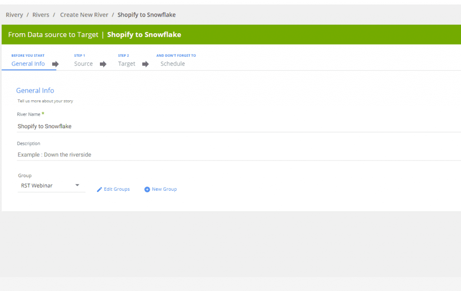The width and height of the screenshot is (461, 291).
Task: Click the arrow icon before Schedule
Action: [x=145, y=64]
